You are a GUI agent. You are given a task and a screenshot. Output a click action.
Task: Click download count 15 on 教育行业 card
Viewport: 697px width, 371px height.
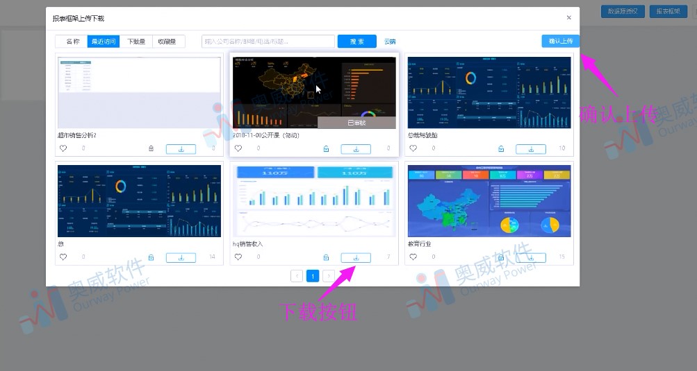[562, 257]
